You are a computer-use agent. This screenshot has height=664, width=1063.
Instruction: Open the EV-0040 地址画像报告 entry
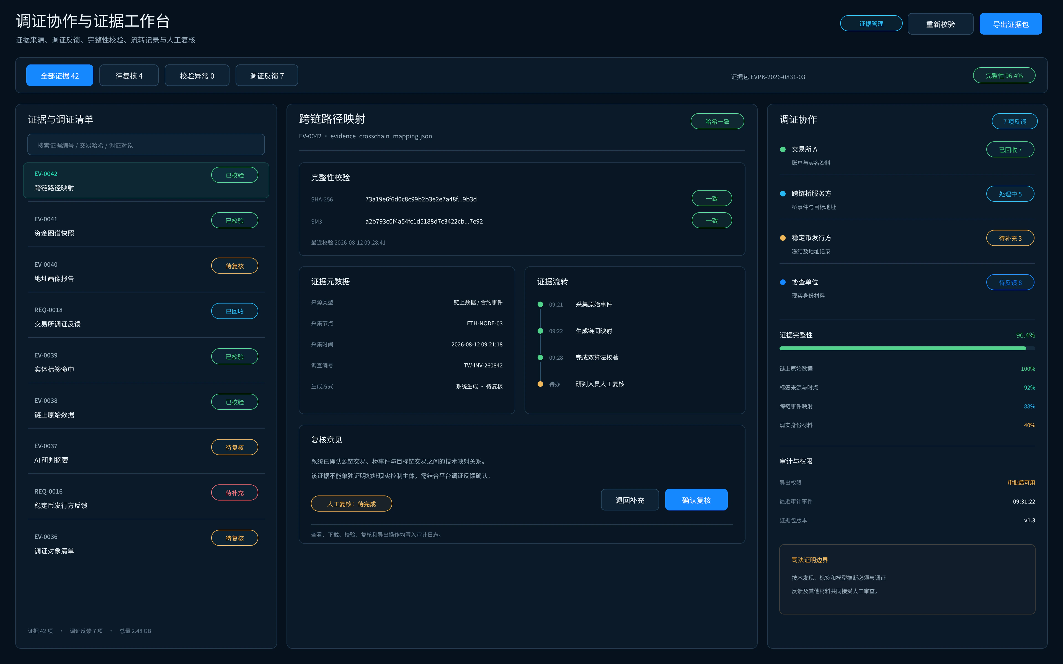point(146,271)
